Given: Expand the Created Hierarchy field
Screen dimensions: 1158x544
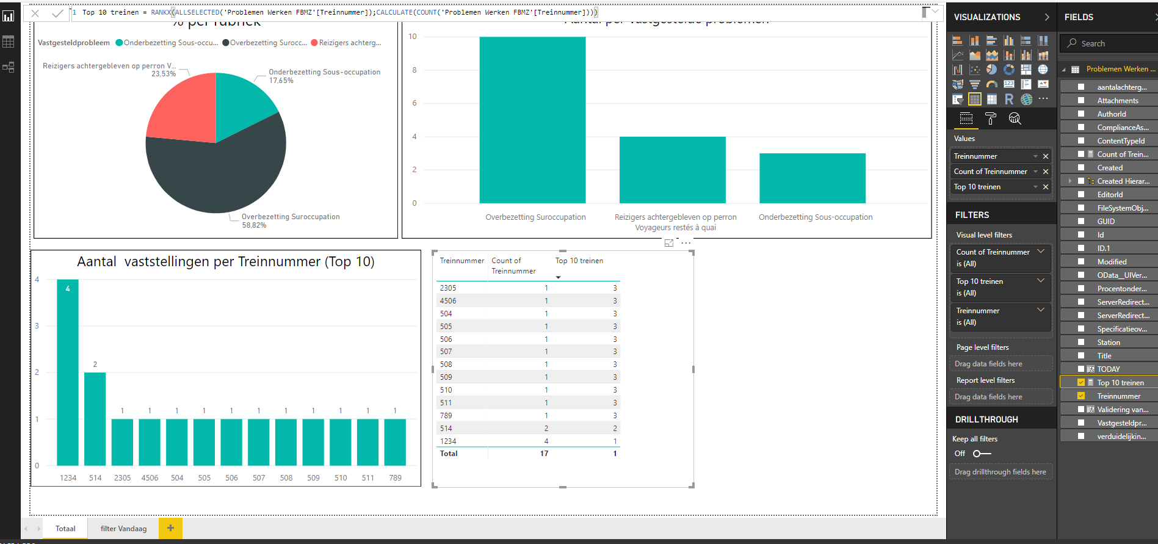Looking at the screenshot, I should click(x=1069, y=181).
